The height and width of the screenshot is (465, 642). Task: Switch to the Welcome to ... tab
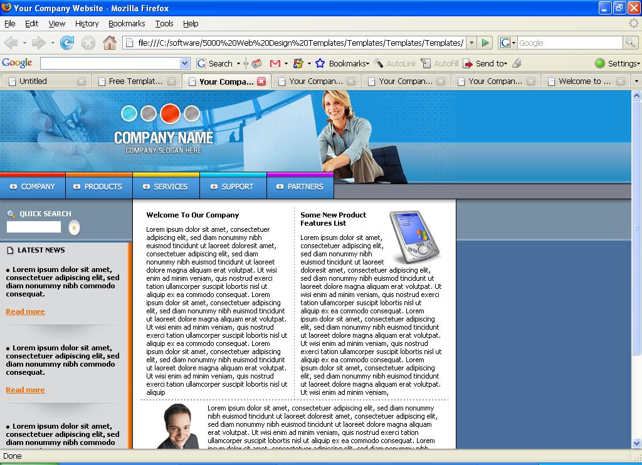click(x=585, y=81)
